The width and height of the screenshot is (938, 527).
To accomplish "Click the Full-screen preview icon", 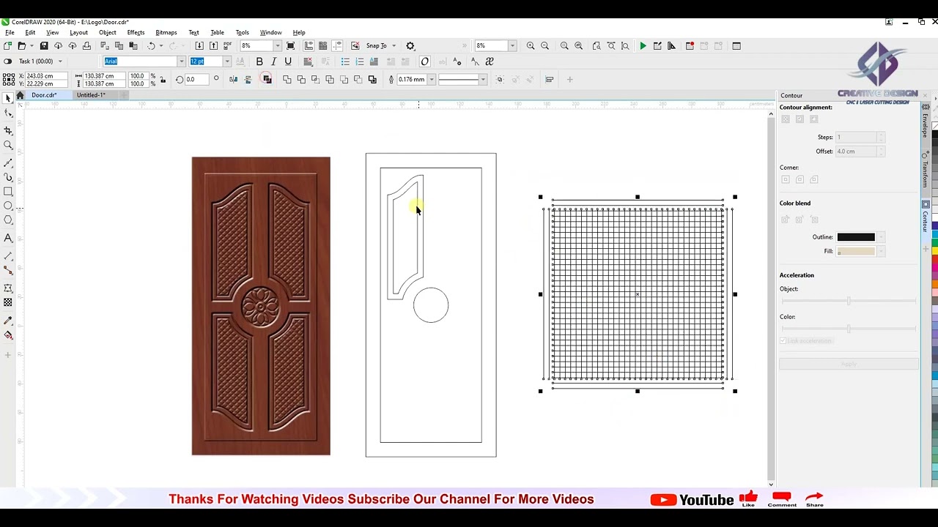I will [291, 46].
